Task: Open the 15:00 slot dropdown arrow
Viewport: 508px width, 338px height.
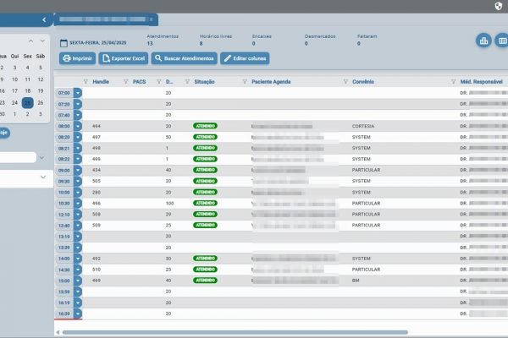Action: pyautogui.click(x=78, y=281)
